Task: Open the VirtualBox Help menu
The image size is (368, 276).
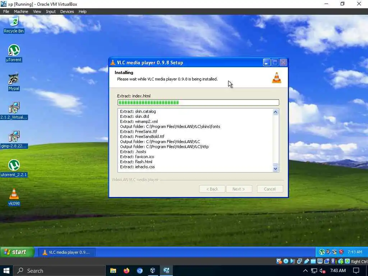Action: click(82, 11)
